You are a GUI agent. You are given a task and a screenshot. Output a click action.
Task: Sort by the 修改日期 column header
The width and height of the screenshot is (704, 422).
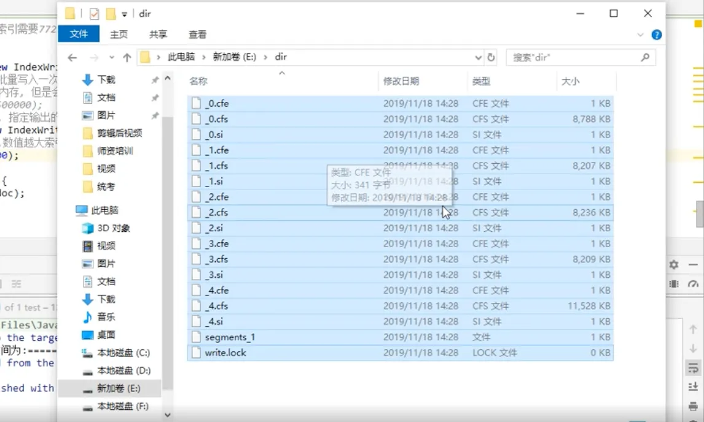[401, 81]
